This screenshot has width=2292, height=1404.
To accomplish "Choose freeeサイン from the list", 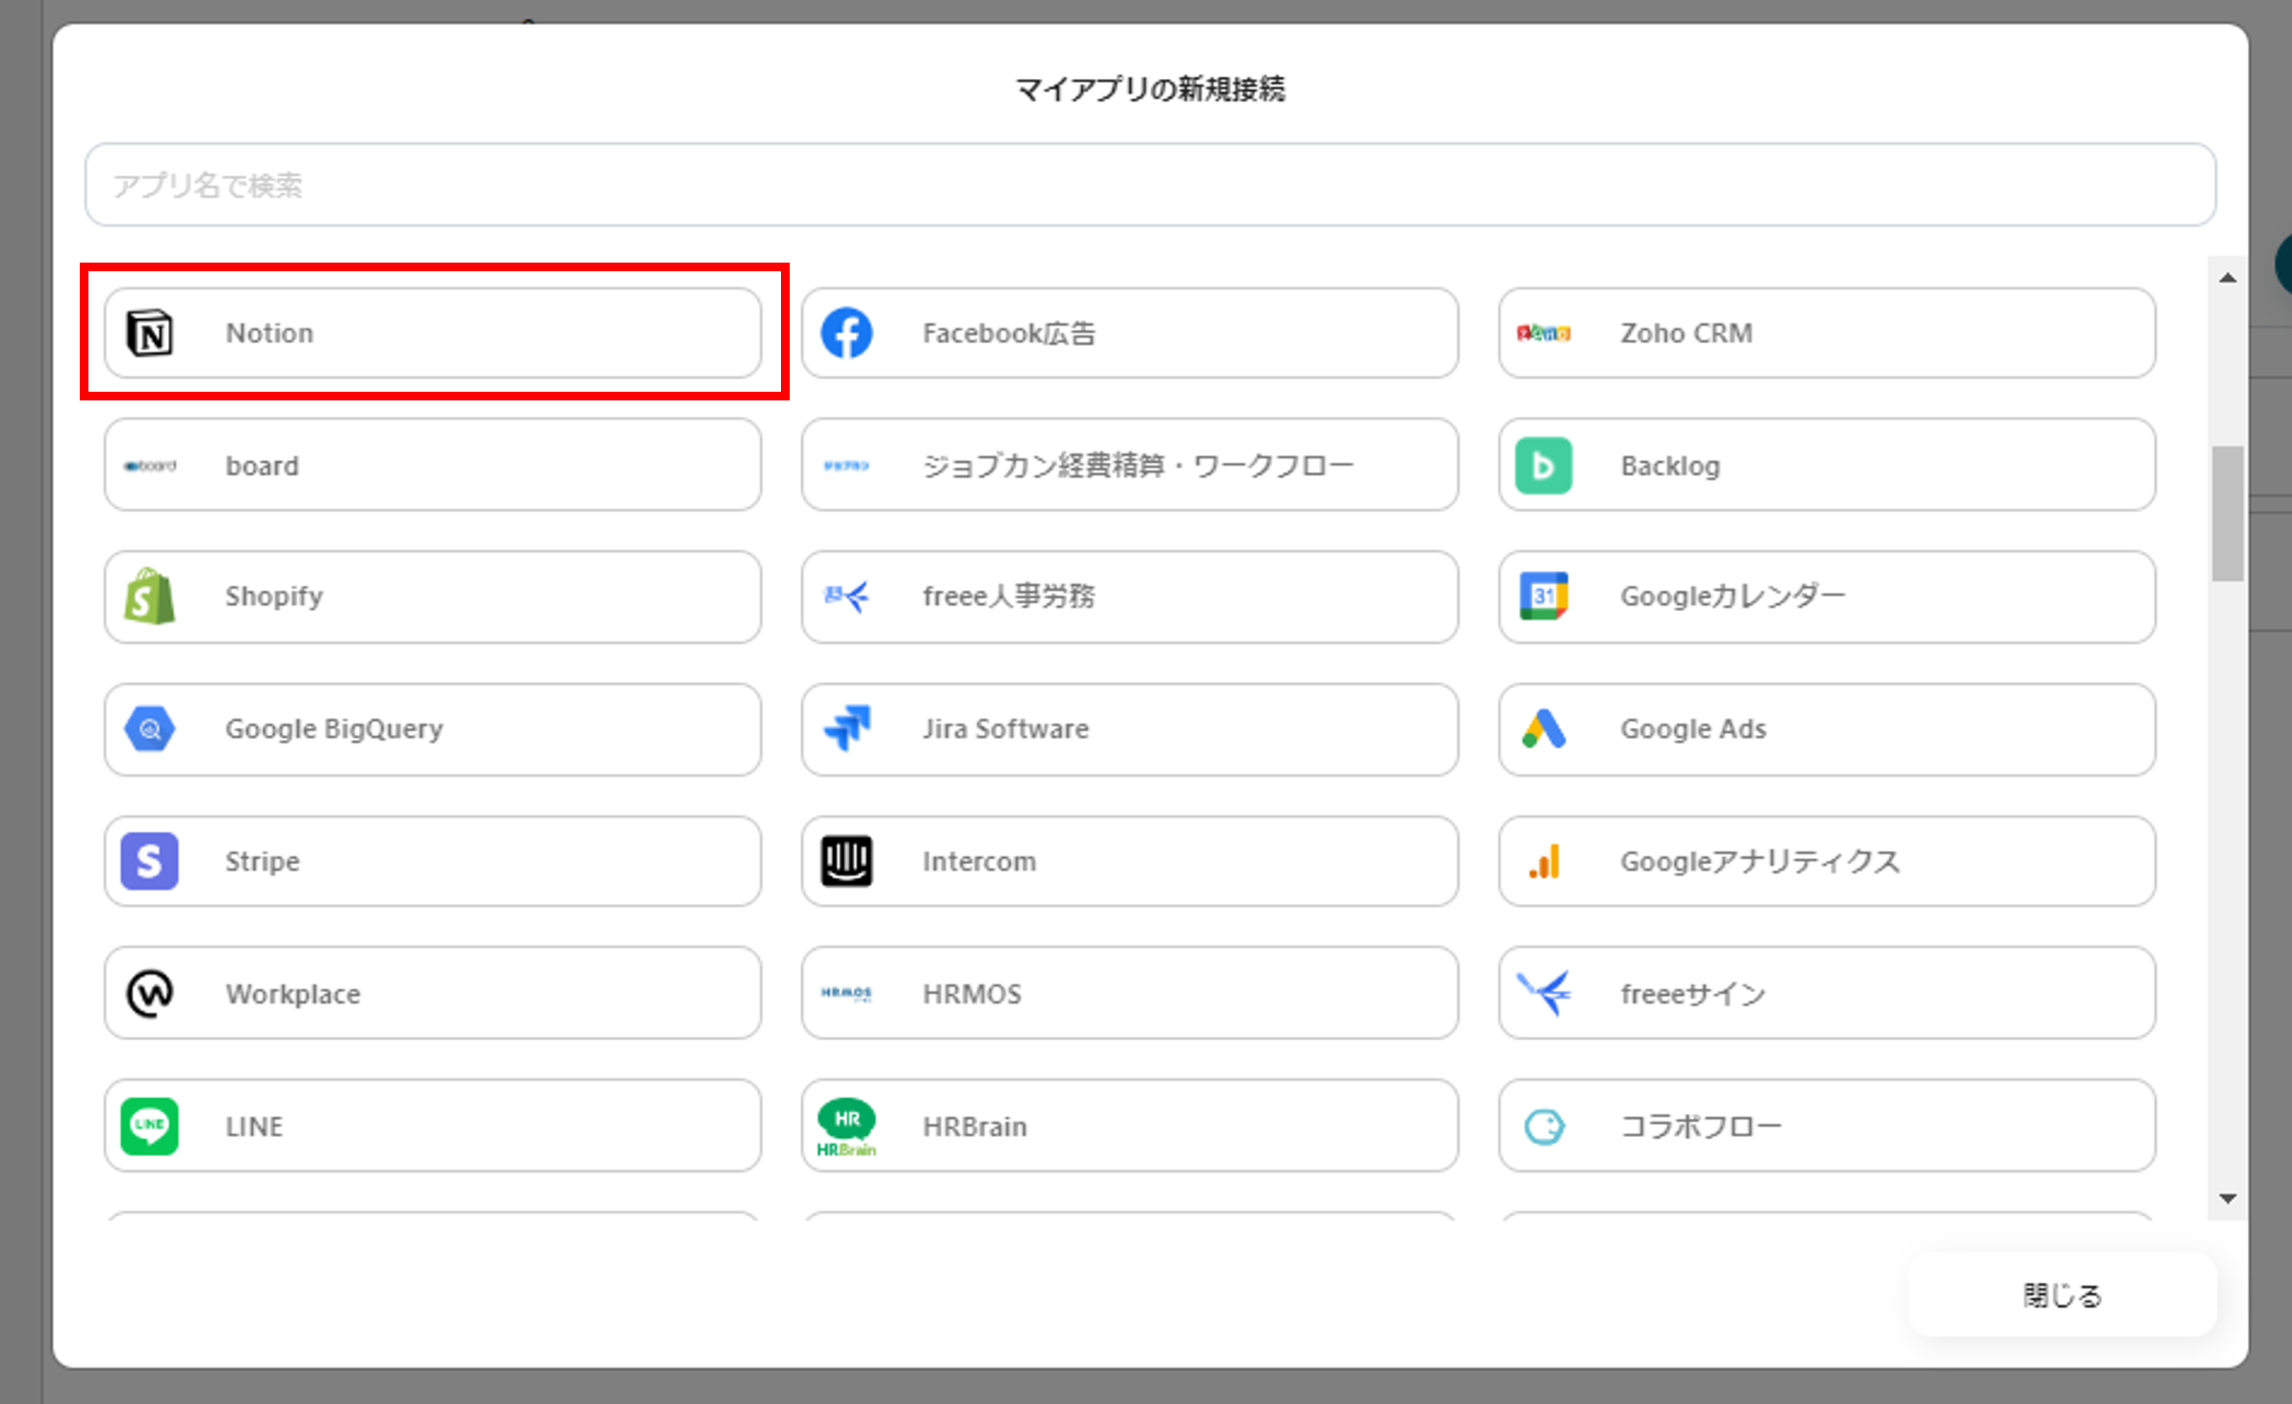I will click(x=1826, y=994).
